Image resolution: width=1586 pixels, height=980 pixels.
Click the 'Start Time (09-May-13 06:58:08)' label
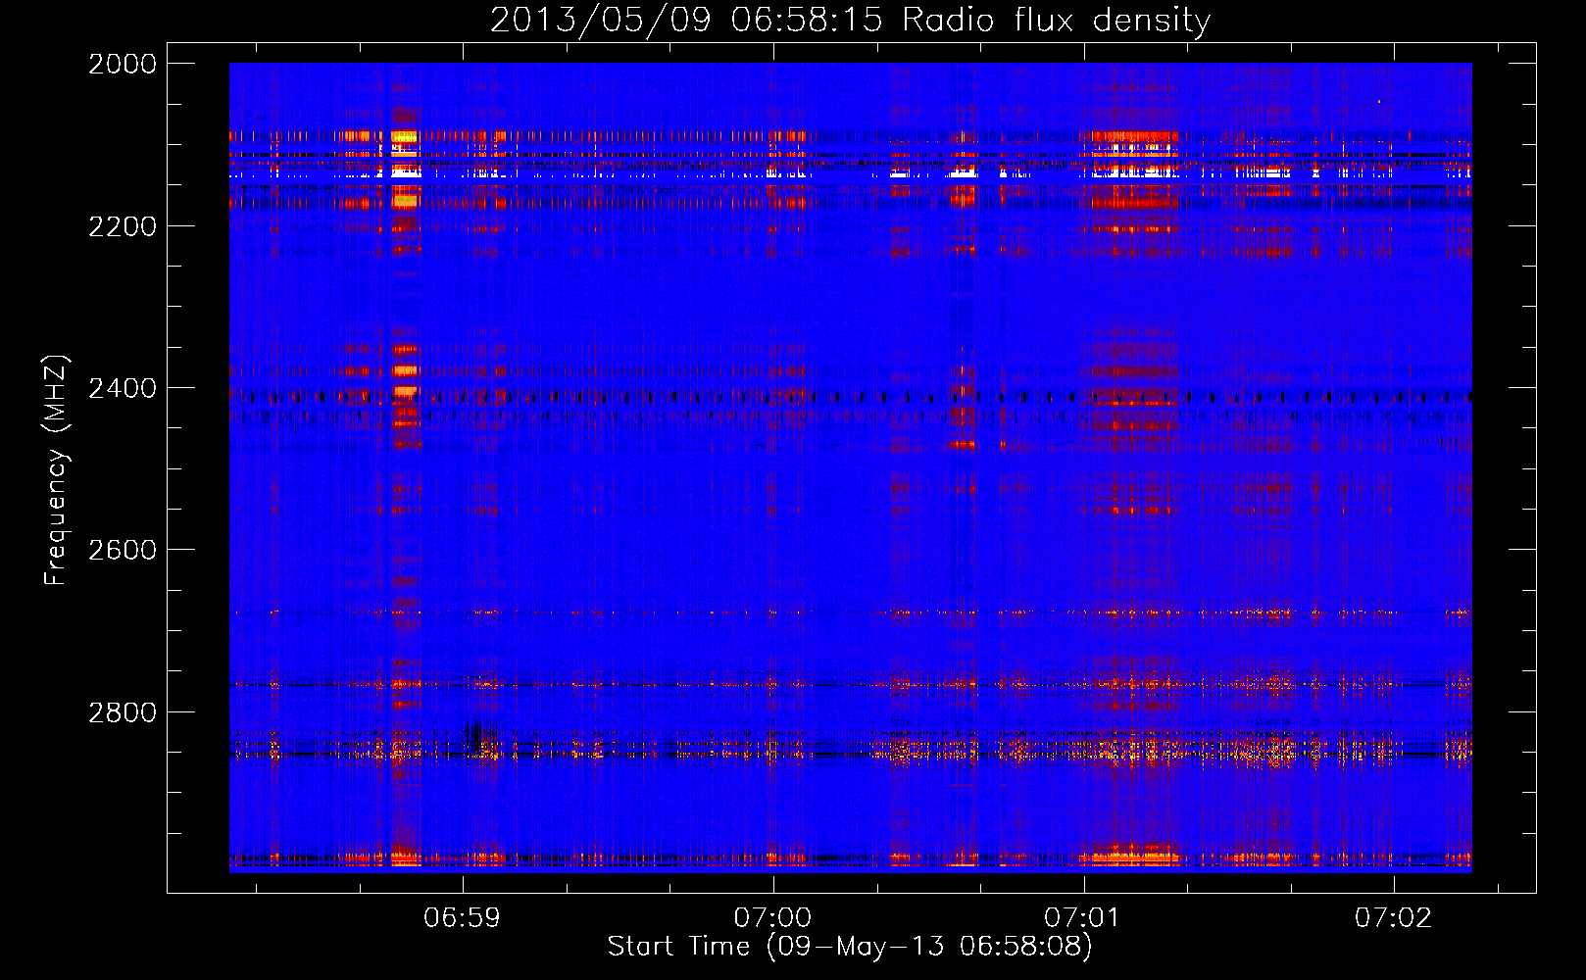pos(850,947)
